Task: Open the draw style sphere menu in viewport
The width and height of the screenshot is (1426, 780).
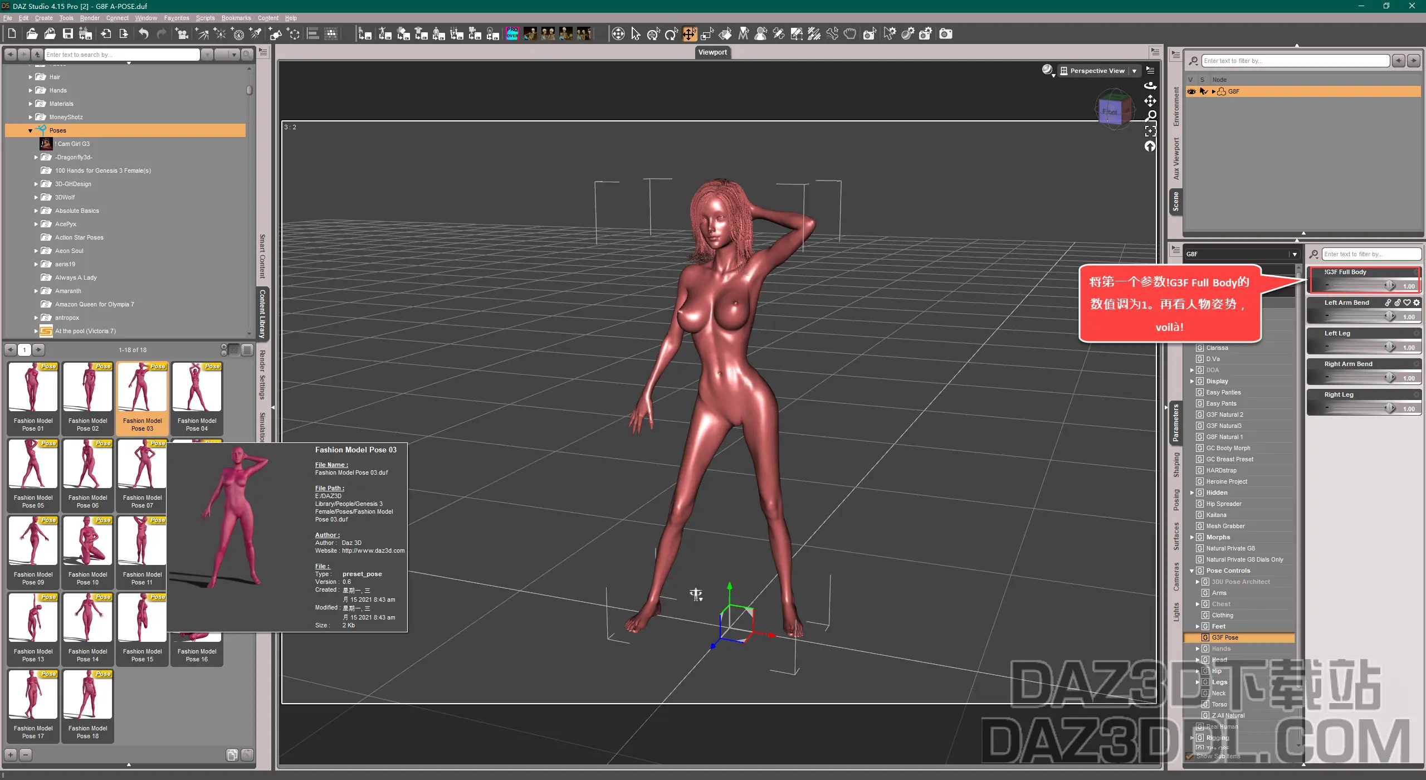Action: [1048, 70]
